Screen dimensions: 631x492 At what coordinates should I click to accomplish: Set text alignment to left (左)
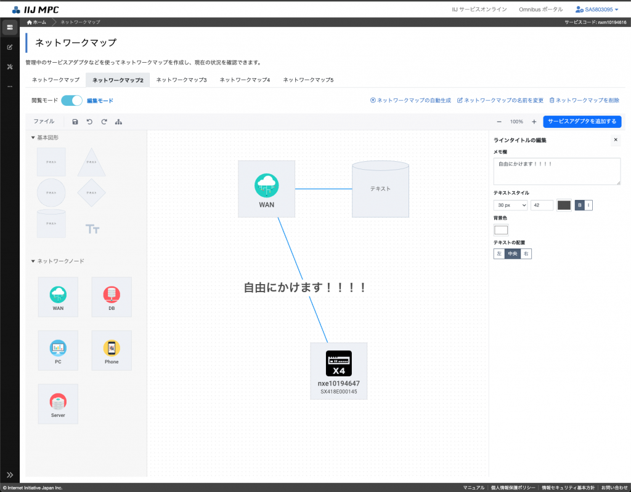[499, 253]
